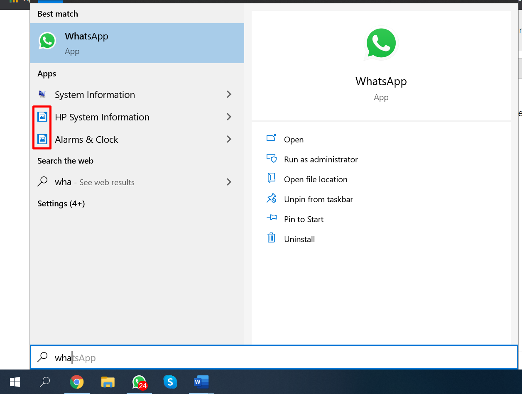Viewport: 522px width, 394px height.
Task: Open the Windows Start button
Action: pyautogui.click(x=15, y=382)
